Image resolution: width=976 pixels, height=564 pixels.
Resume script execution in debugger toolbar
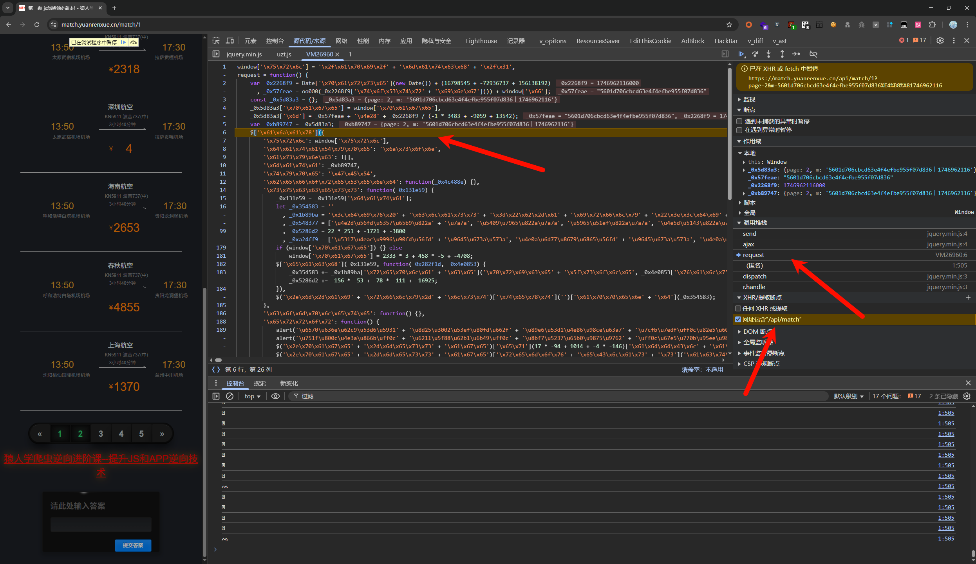point(741,54)
